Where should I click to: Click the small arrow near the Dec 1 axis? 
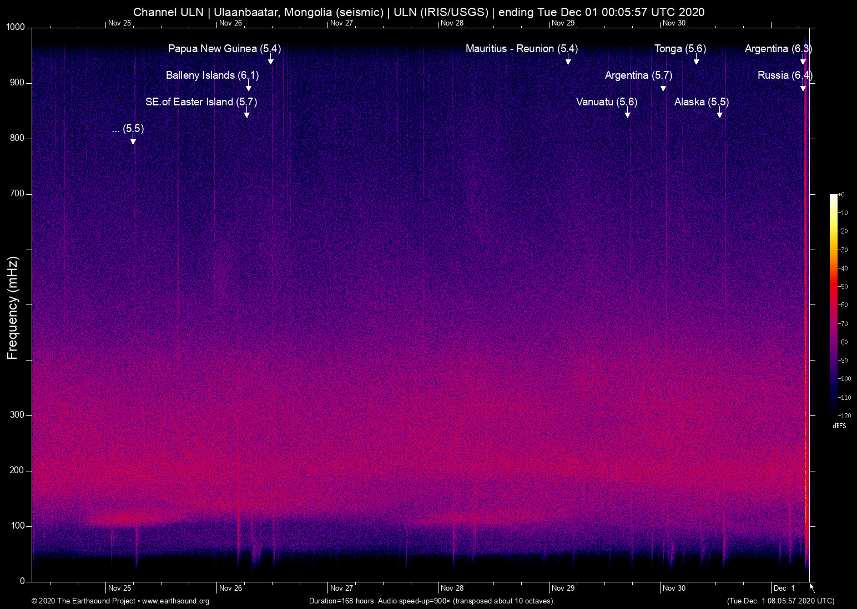[811, 588]
